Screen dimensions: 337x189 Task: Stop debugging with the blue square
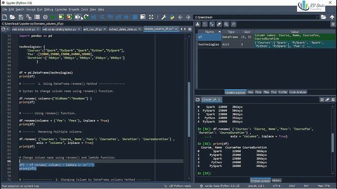[135, 17]
